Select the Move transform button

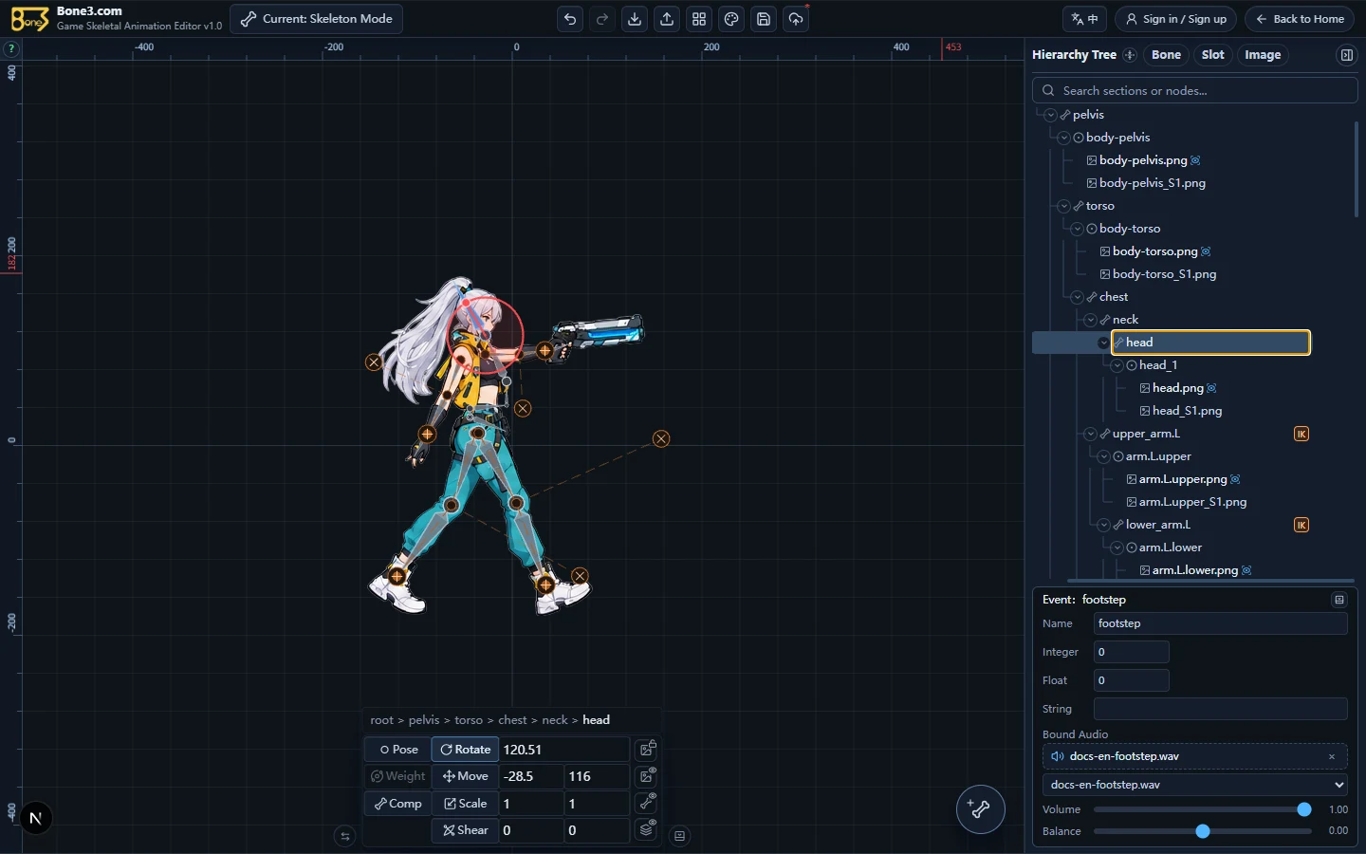pos(465,776)
